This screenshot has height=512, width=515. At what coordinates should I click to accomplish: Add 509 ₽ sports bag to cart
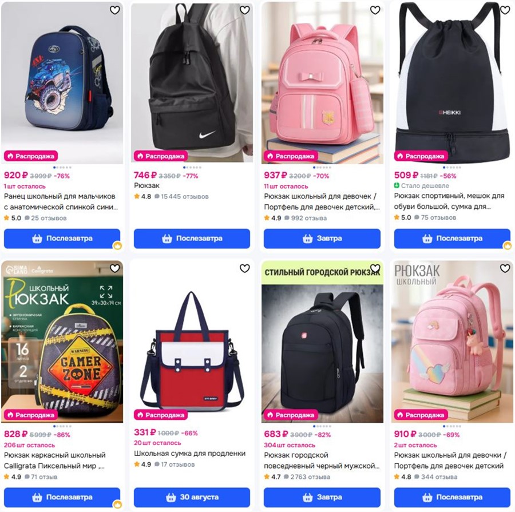pyautogui.click(x=452, y=239)
